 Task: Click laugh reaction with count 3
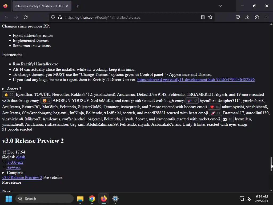46,101
